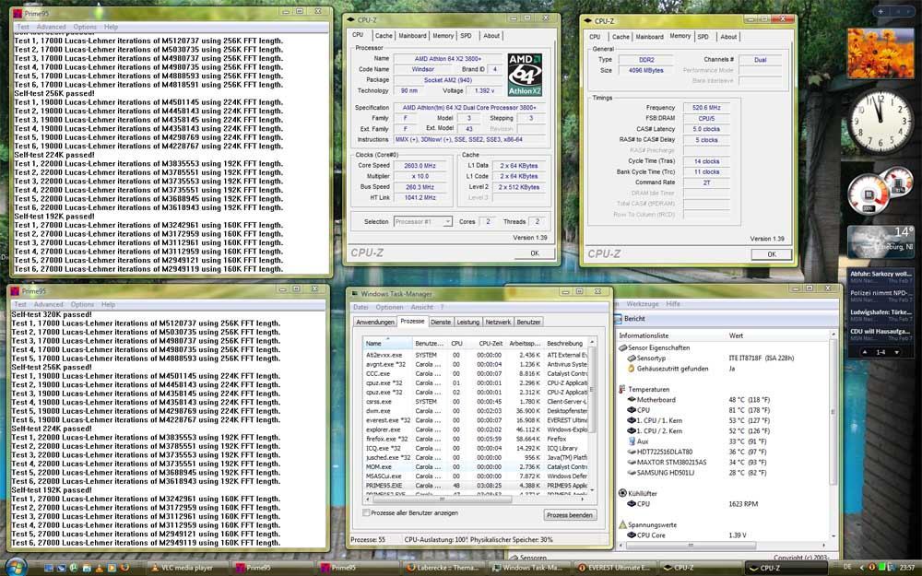
Task: Open the Anwendungen tab in Task-Manager
Action: click(x=375, y=322)
